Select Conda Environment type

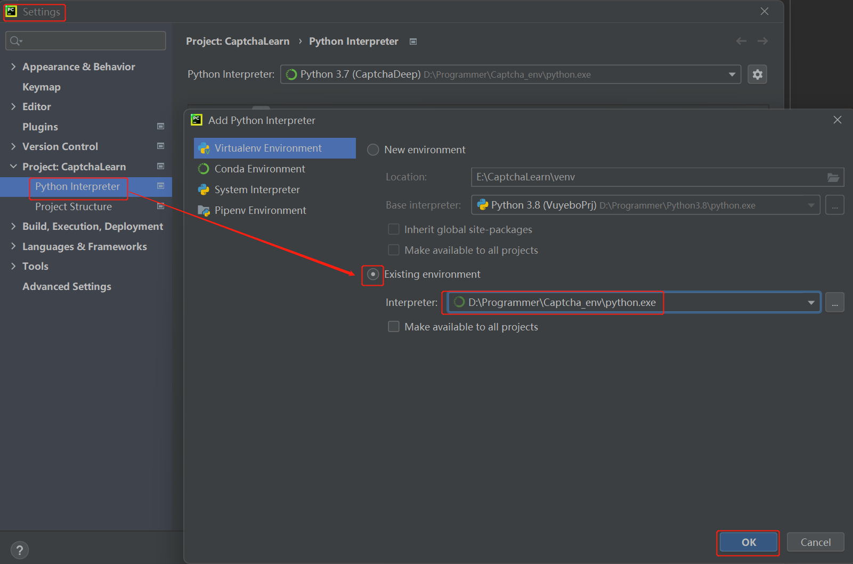[275, 169]
